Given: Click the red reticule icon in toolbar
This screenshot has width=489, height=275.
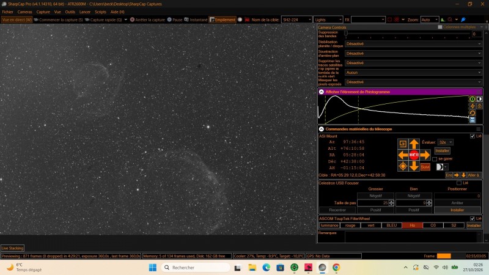Looking at the screenshot, I should 396,20.
